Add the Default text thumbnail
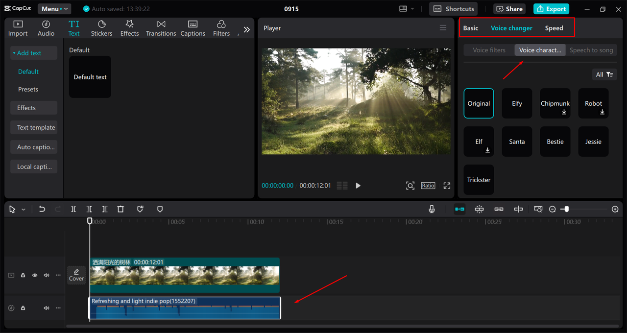 pyautogui.click(x=90, y=77)
